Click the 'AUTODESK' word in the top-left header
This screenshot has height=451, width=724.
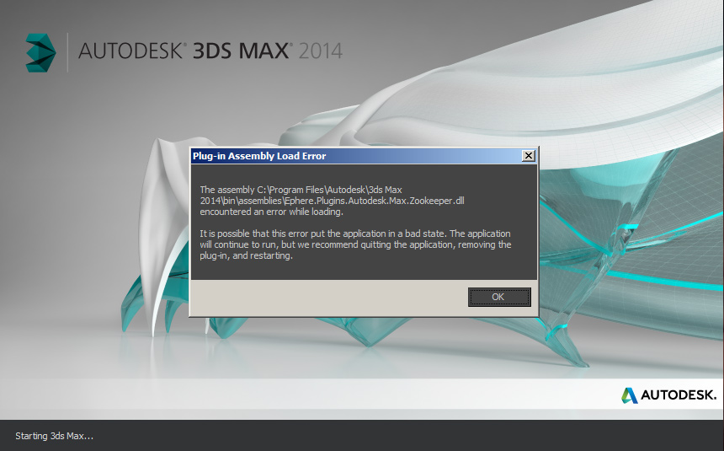[130, 51]
